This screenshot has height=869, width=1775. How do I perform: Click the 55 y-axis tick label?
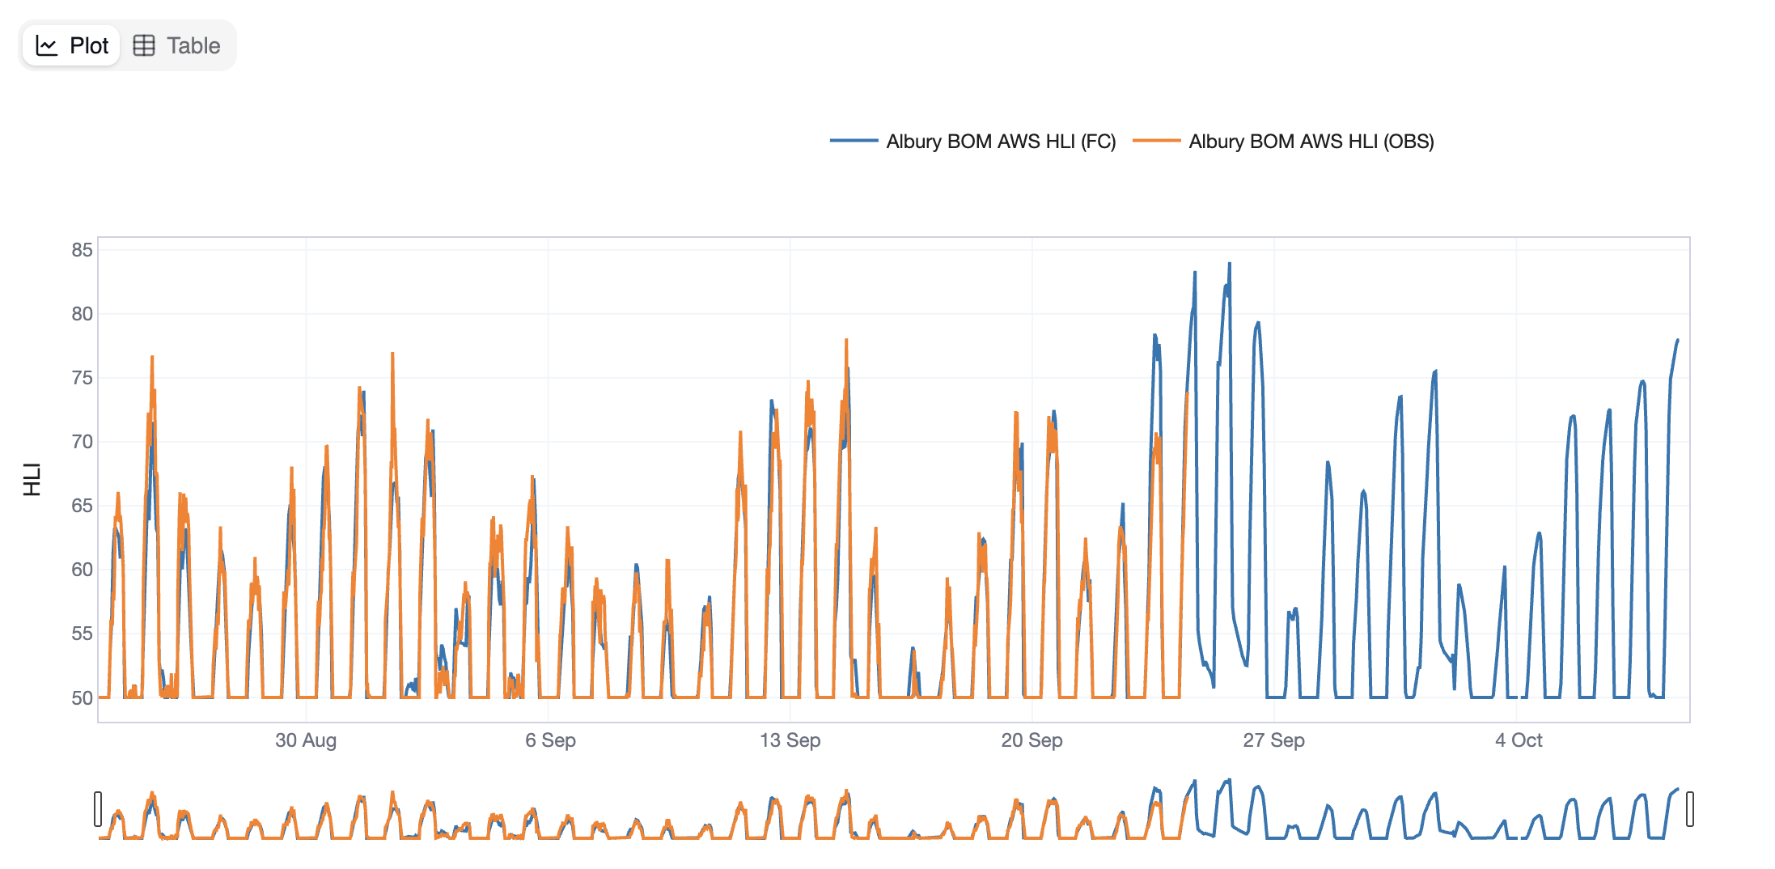(82, 634)
